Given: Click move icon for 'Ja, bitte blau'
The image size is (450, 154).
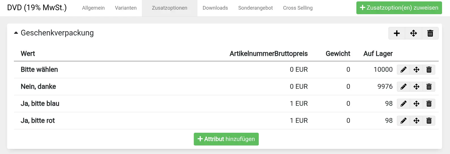Looking at the screenshot, I should click(x=416, y=104).
